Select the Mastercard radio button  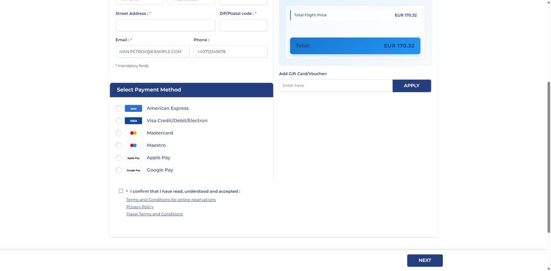(119, 133)
